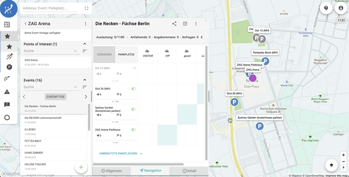Select the VISITOR column header

(x=148, y=54)
